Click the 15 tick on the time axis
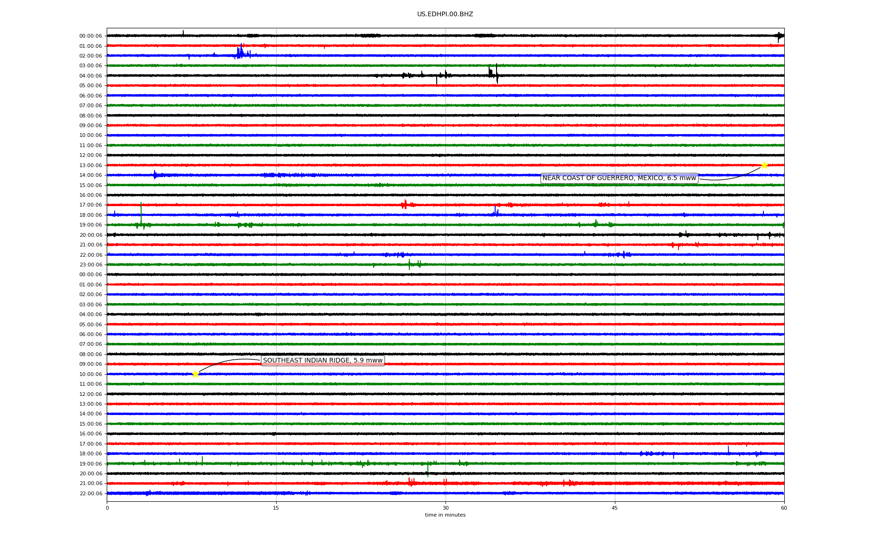Screen dimensions: 891x557 276,508
